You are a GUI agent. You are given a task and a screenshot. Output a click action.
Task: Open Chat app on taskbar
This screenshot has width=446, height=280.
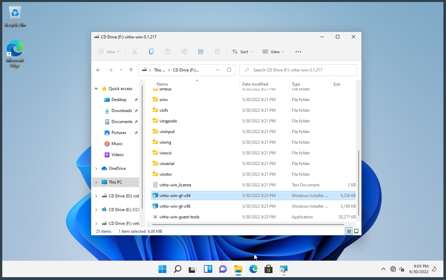(x=223, y=269)
